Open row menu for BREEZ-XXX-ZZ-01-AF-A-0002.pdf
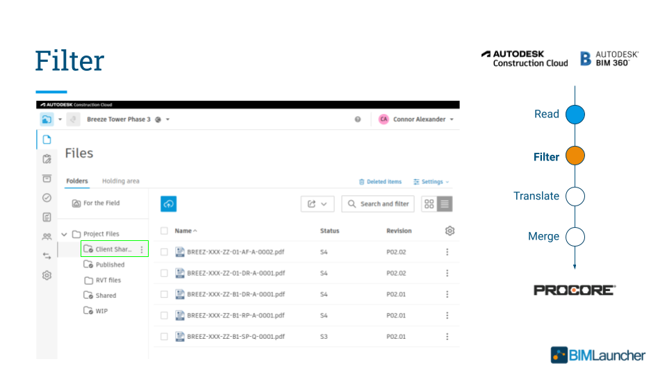This screenshot has height=375, width=667. point(447,251)
